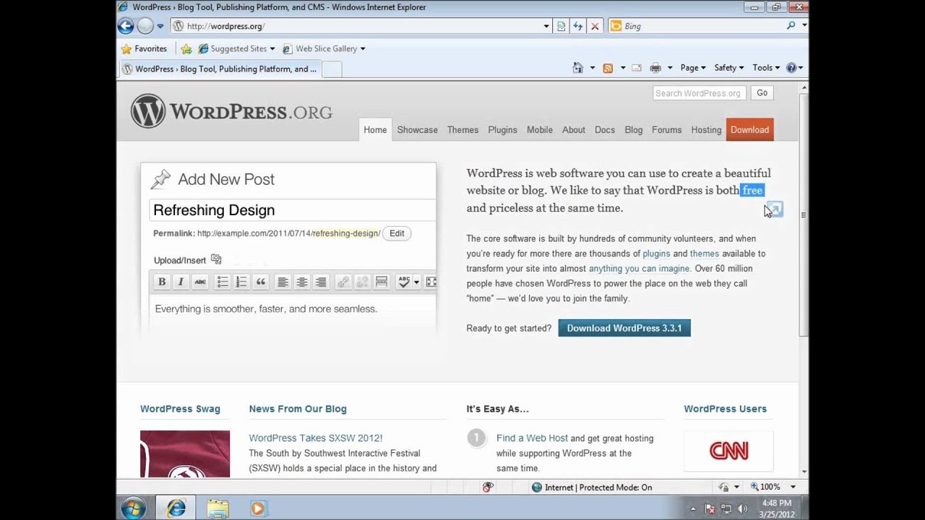Open Windows Media Player on taskbar
This screenshot has width=925, height=520.
258,508
